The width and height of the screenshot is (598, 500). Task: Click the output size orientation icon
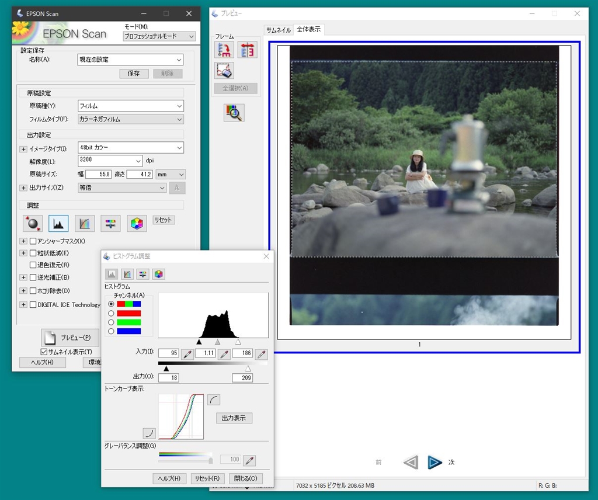[x=177, y=188]
